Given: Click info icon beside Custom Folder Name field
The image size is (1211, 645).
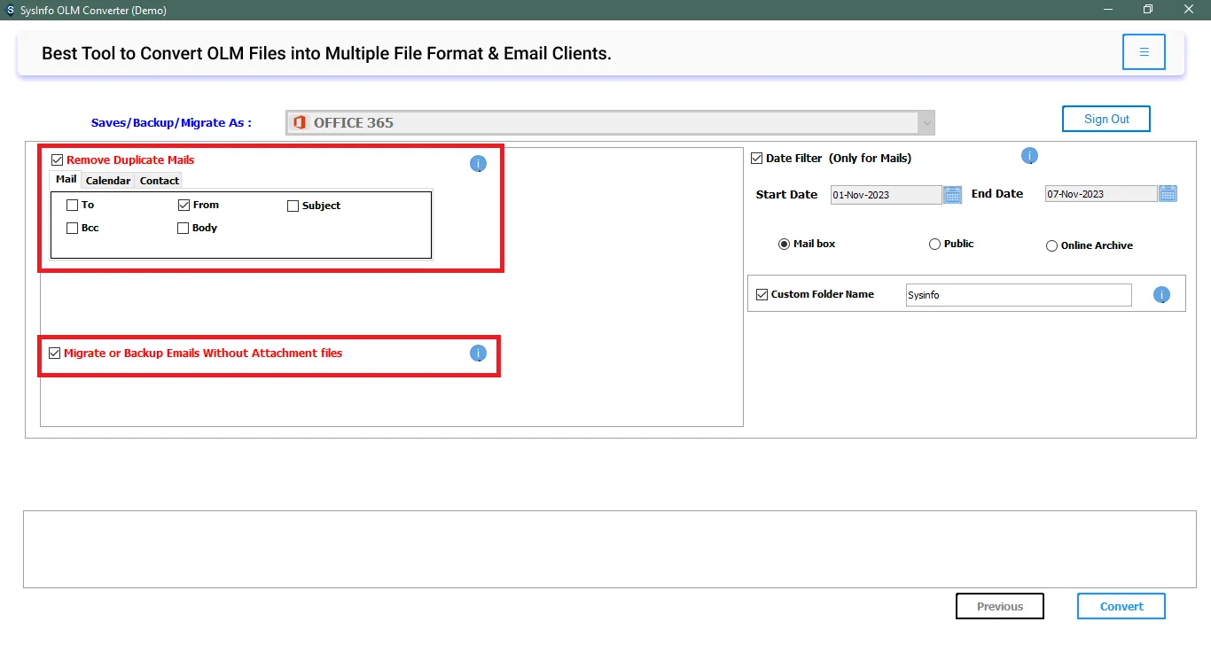Looking at the screenshot, I should [x=1161, y=295].
